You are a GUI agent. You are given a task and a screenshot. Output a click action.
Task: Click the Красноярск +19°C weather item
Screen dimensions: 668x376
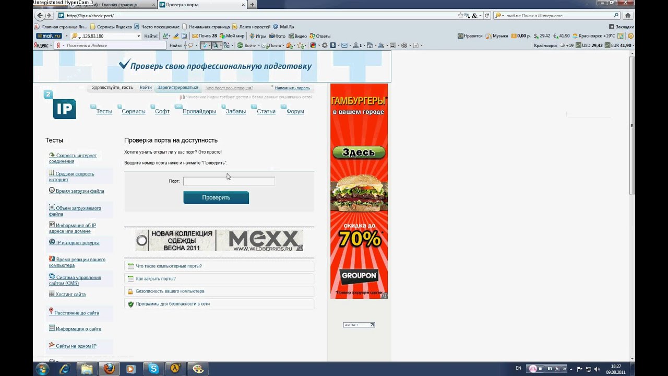594,36
